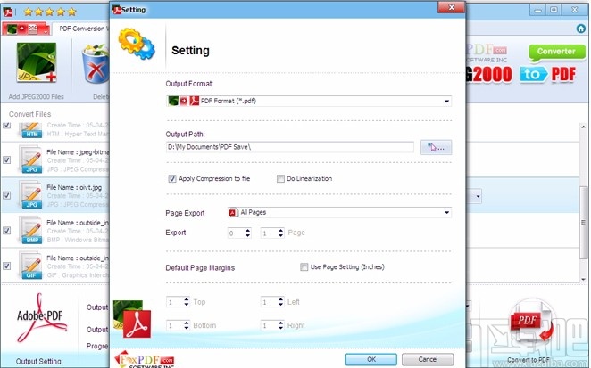Maximize the main window
591x368 pixels.
click(x=554, y=10)
